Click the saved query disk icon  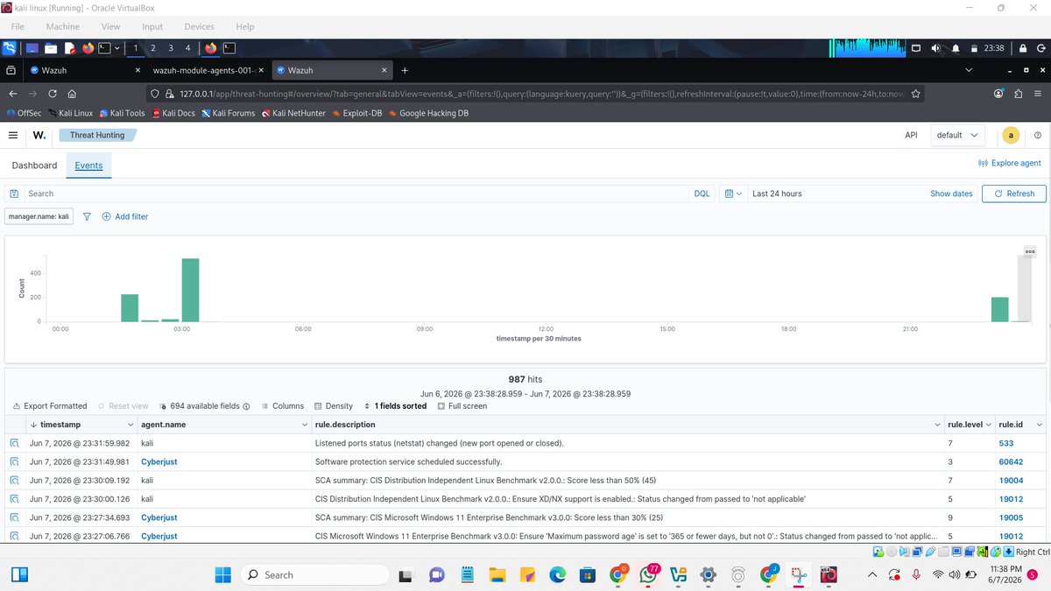coord(14,193)
